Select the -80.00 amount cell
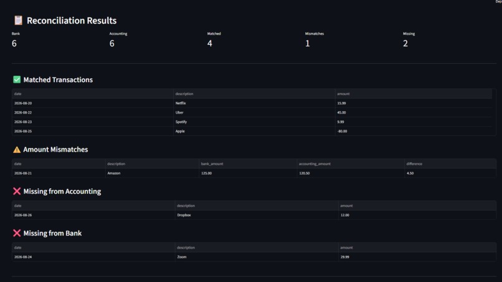Viewport: 502px width, 282px height. (414, 131)
